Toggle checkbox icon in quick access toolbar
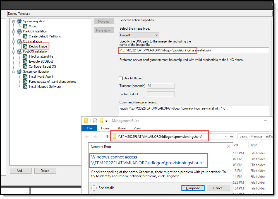The width and height of the screenshot is (278, 199). pos(95,120)
